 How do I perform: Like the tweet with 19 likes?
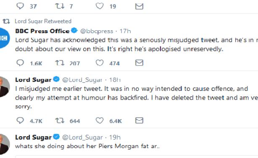click(x=100, y=6)
